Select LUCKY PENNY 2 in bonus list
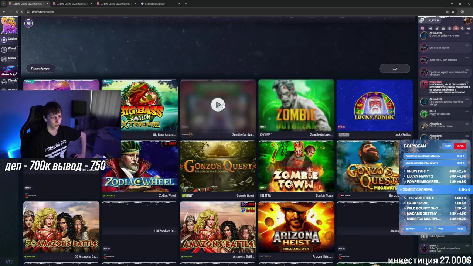473x266 pixels. (435, 176)
